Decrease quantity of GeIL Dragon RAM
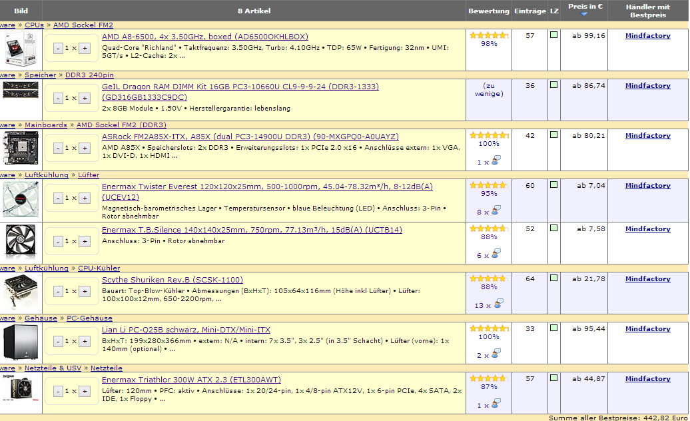The height and width of the screenshot is (421, 690). click(58, 98)
